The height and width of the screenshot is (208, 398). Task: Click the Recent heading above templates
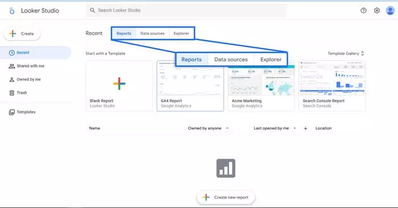coord(94,33)
